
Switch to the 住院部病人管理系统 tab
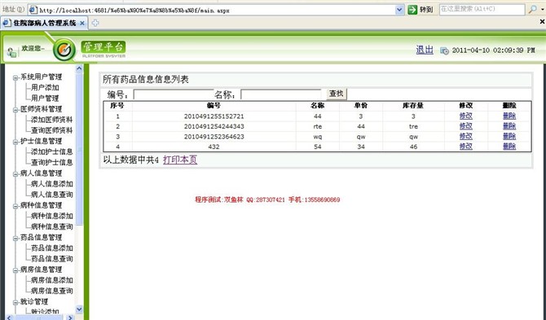coord(44,24)
